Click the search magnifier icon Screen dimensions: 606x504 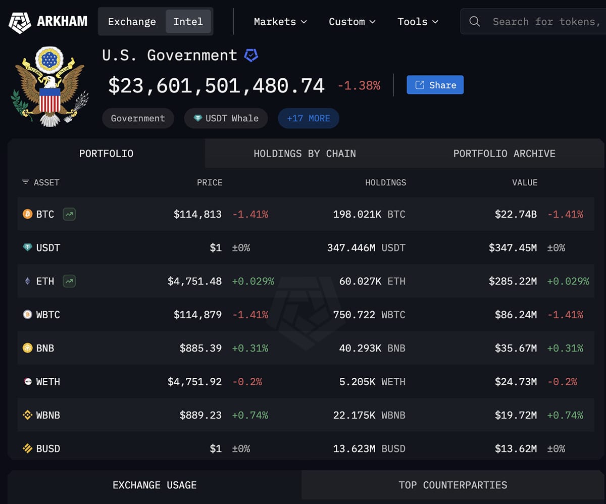coord(475,21)
